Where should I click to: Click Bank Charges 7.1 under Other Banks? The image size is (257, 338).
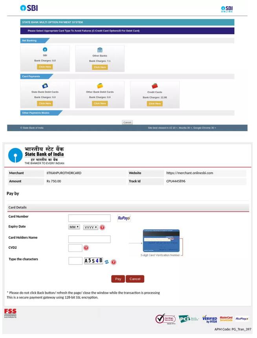(100, 61)
